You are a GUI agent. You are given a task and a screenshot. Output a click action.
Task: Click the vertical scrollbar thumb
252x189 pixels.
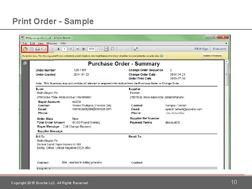coord(226,75)
